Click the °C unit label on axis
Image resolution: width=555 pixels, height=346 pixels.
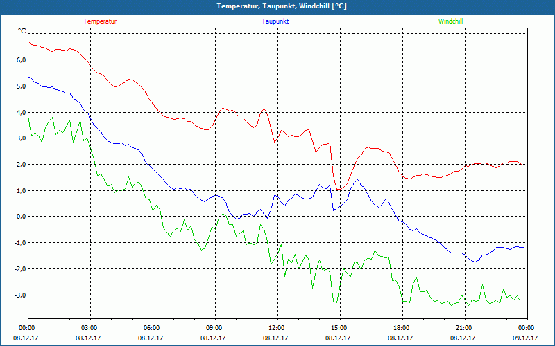pyautogui.click(x=22, y=31)
